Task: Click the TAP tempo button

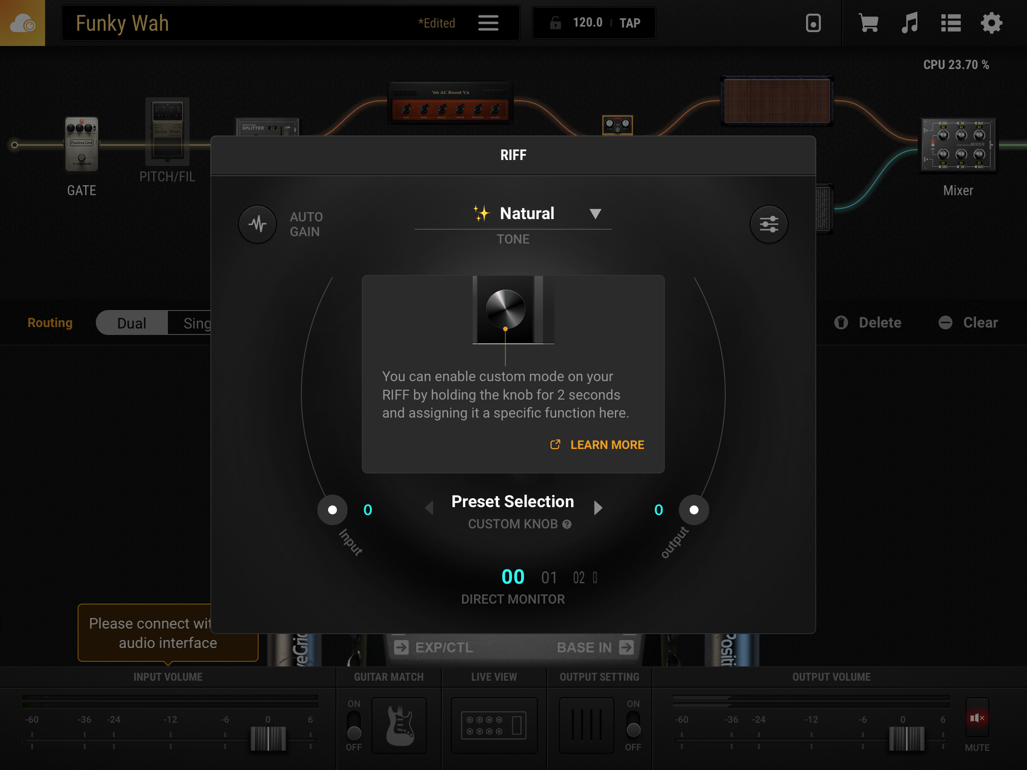Action: [630, 23]
